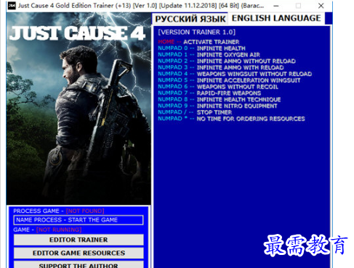The height and width of the screenshot is (268, 354).
Task: Switch to the ENGLISH LANGUAGE tab
Action: tap(276, 18)
